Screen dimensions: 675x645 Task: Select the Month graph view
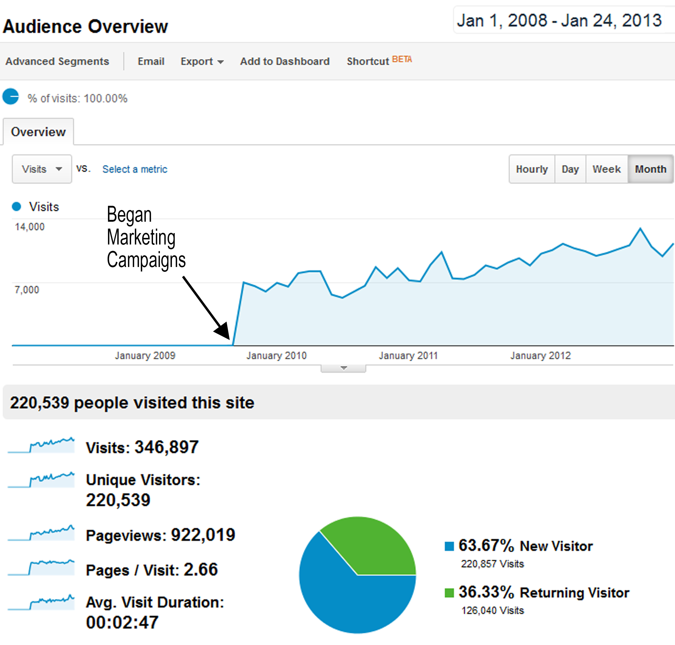[650, 169]
